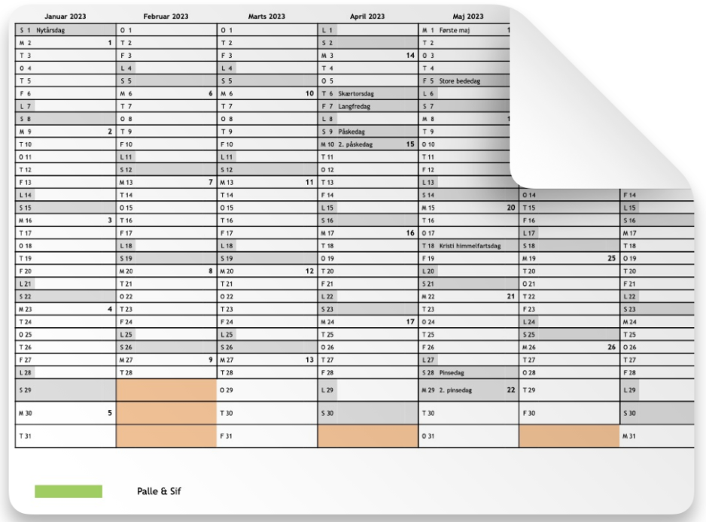
Task: Select week number 25 in the June column
Action: [x=611, y=258]
